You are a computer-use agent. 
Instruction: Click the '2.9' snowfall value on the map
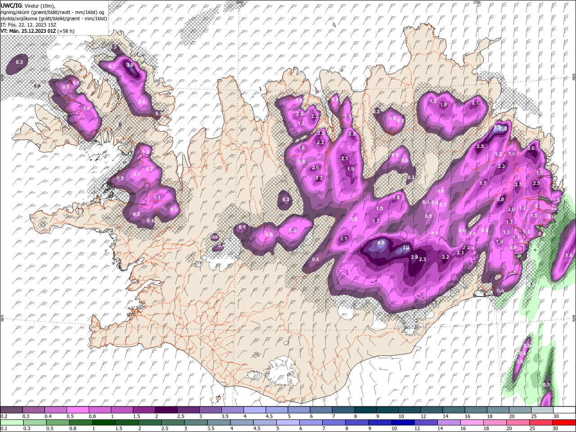click(x=414, y=257)
